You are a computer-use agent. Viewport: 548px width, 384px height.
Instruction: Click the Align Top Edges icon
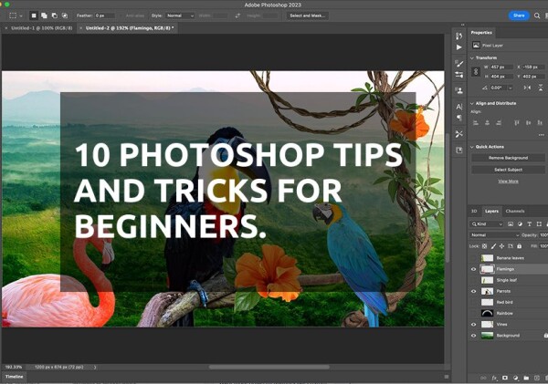[517, 122]
